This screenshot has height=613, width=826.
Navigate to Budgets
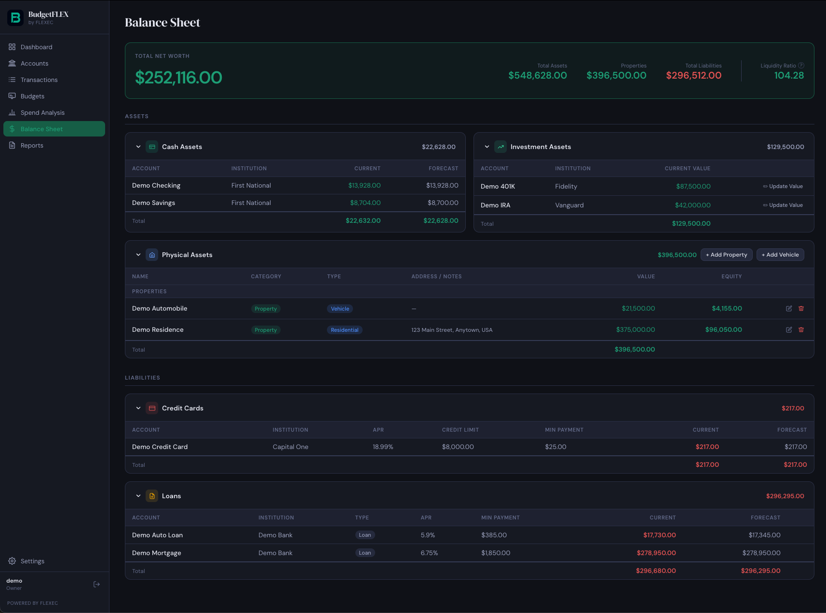point(54,96)
